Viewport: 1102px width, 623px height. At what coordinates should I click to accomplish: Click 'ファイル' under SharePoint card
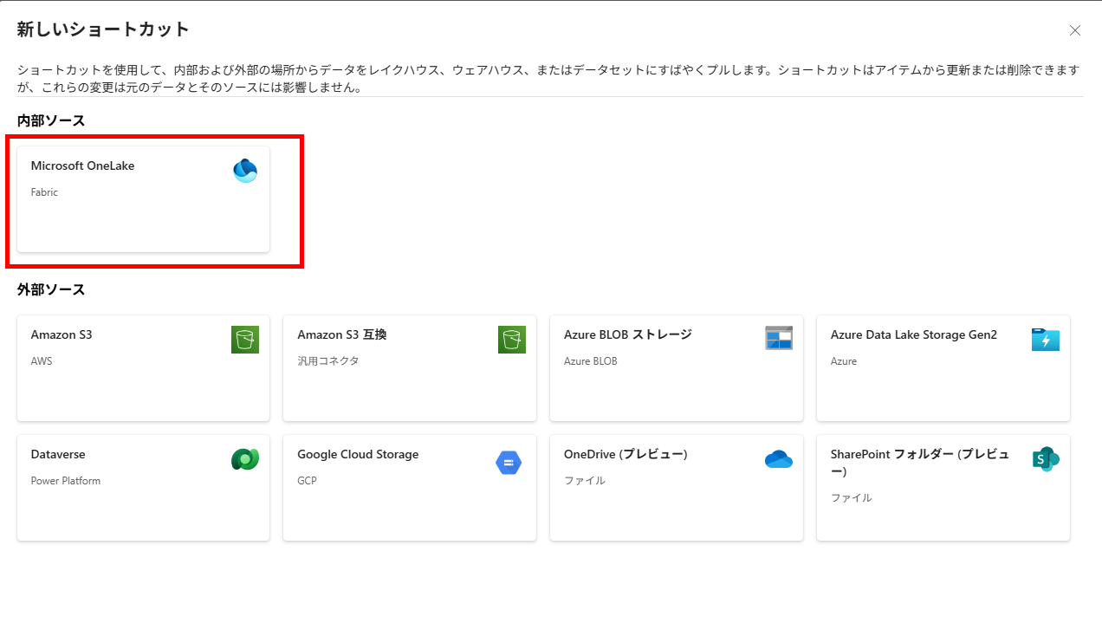coord(852,498)
